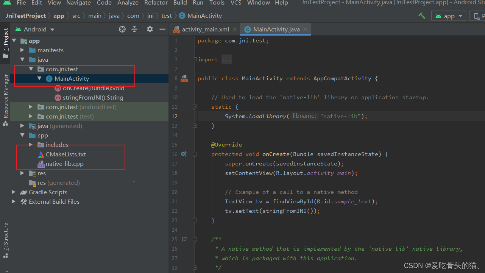The width and height of the screenshot is (485, 273).
Task: Open the Resource Manager side tab
Action: tap(5, 99)
